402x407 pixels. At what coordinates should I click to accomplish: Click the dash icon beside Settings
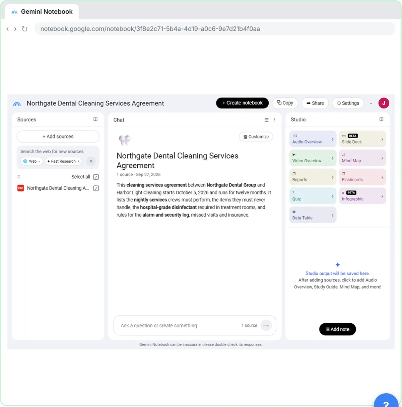pos(371,103)
